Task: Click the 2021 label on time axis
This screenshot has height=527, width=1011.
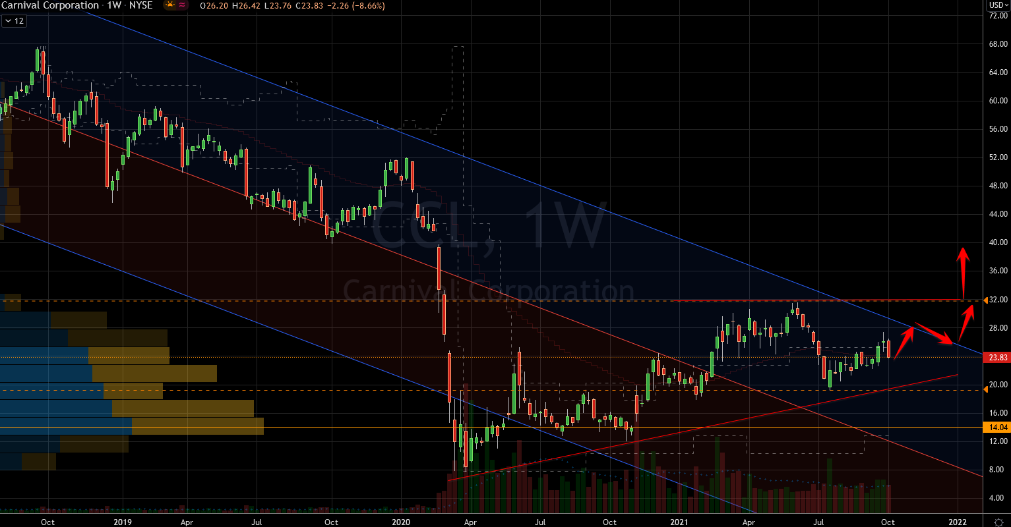Action: pos(679,522)
